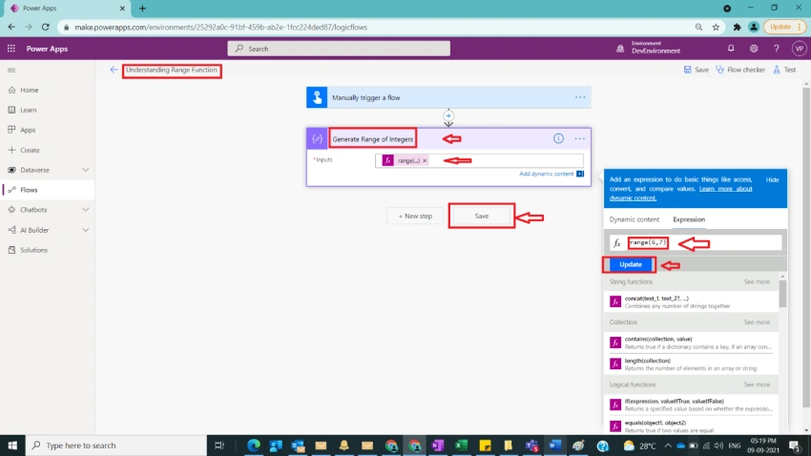Toggle the left navigation hamburger menu

[x=11, y=70]
